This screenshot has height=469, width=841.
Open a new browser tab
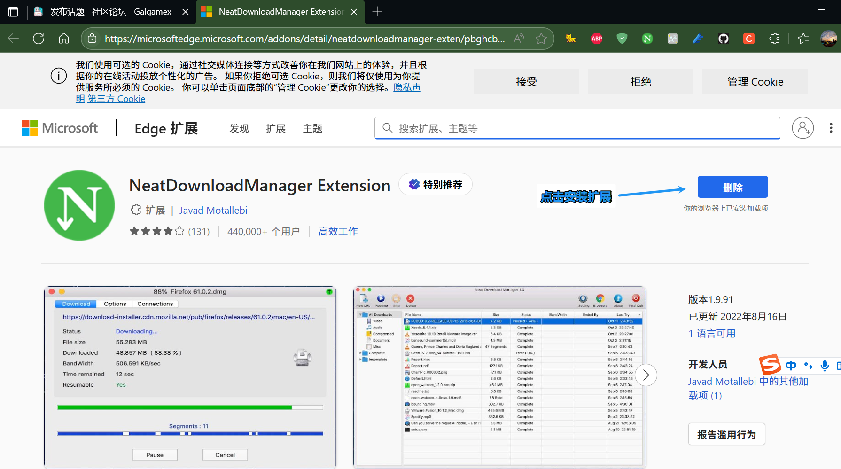377,11
